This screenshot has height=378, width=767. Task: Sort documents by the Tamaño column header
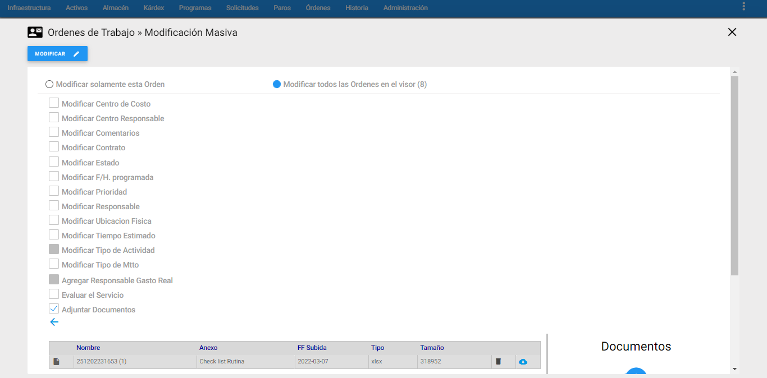[x=432, y=348]
